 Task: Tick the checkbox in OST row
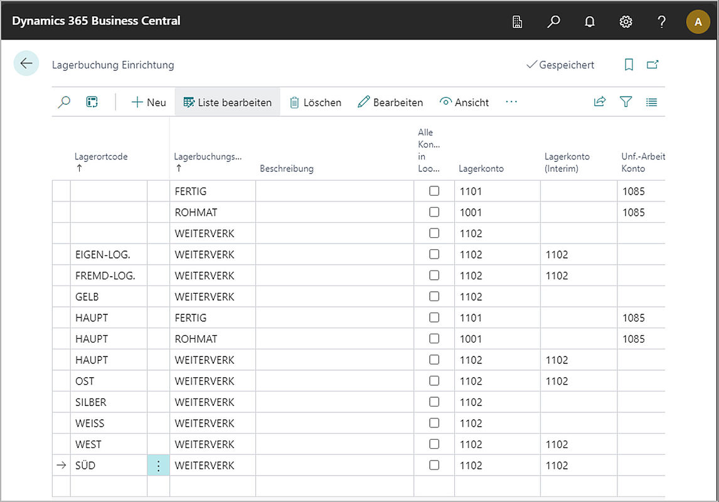click(434, 380)
